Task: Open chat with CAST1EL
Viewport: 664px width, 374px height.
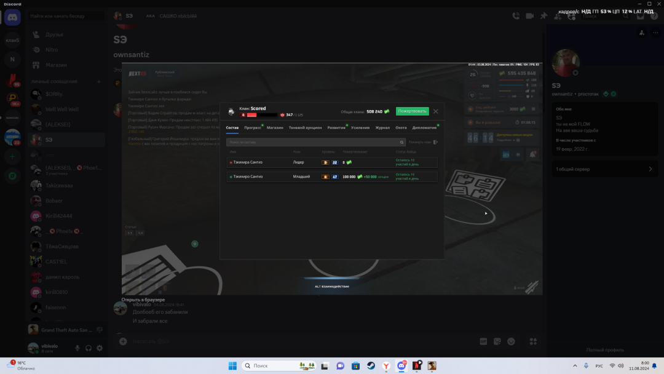Action: 66,262
